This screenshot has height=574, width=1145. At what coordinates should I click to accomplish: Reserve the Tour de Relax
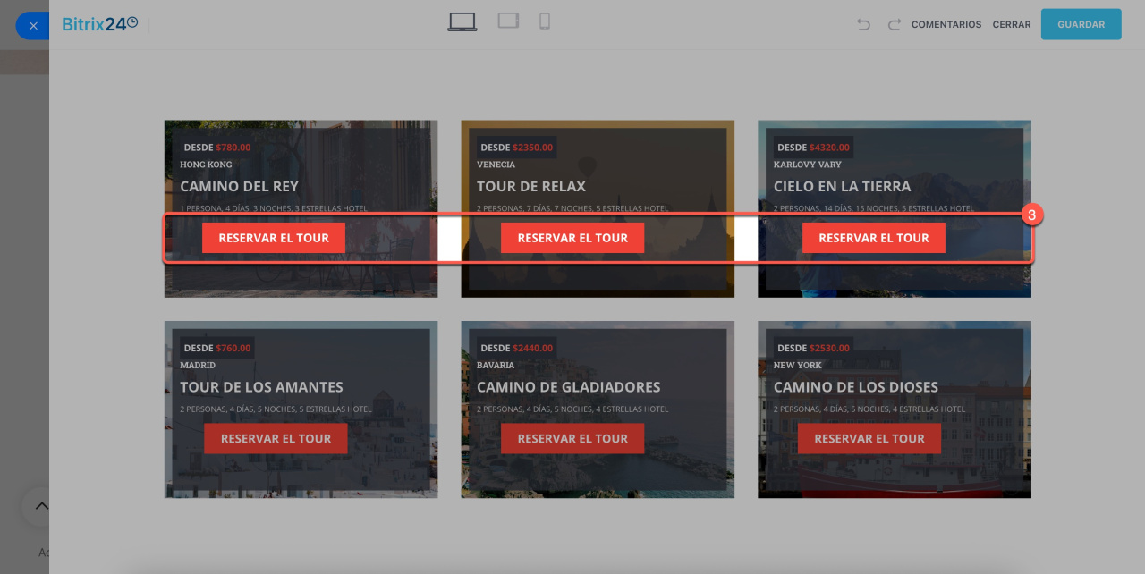click(572, 238)
